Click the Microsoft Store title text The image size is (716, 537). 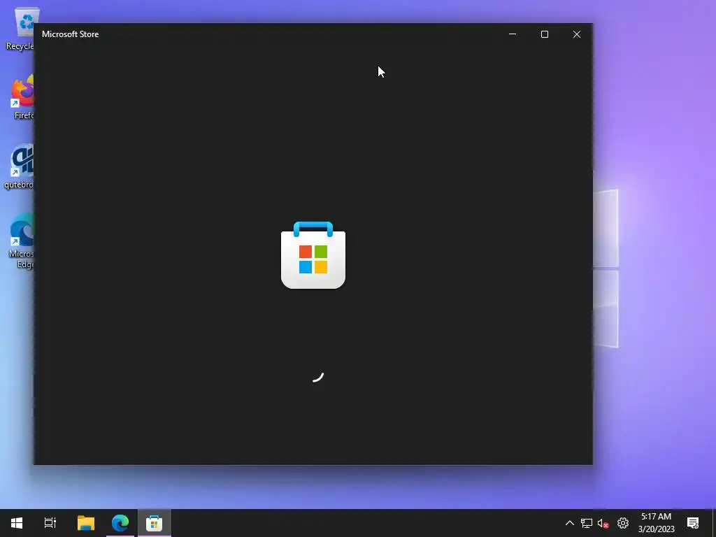point(71,34)
